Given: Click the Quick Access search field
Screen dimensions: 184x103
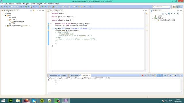Looking at the screenshot, I should 161,7.
